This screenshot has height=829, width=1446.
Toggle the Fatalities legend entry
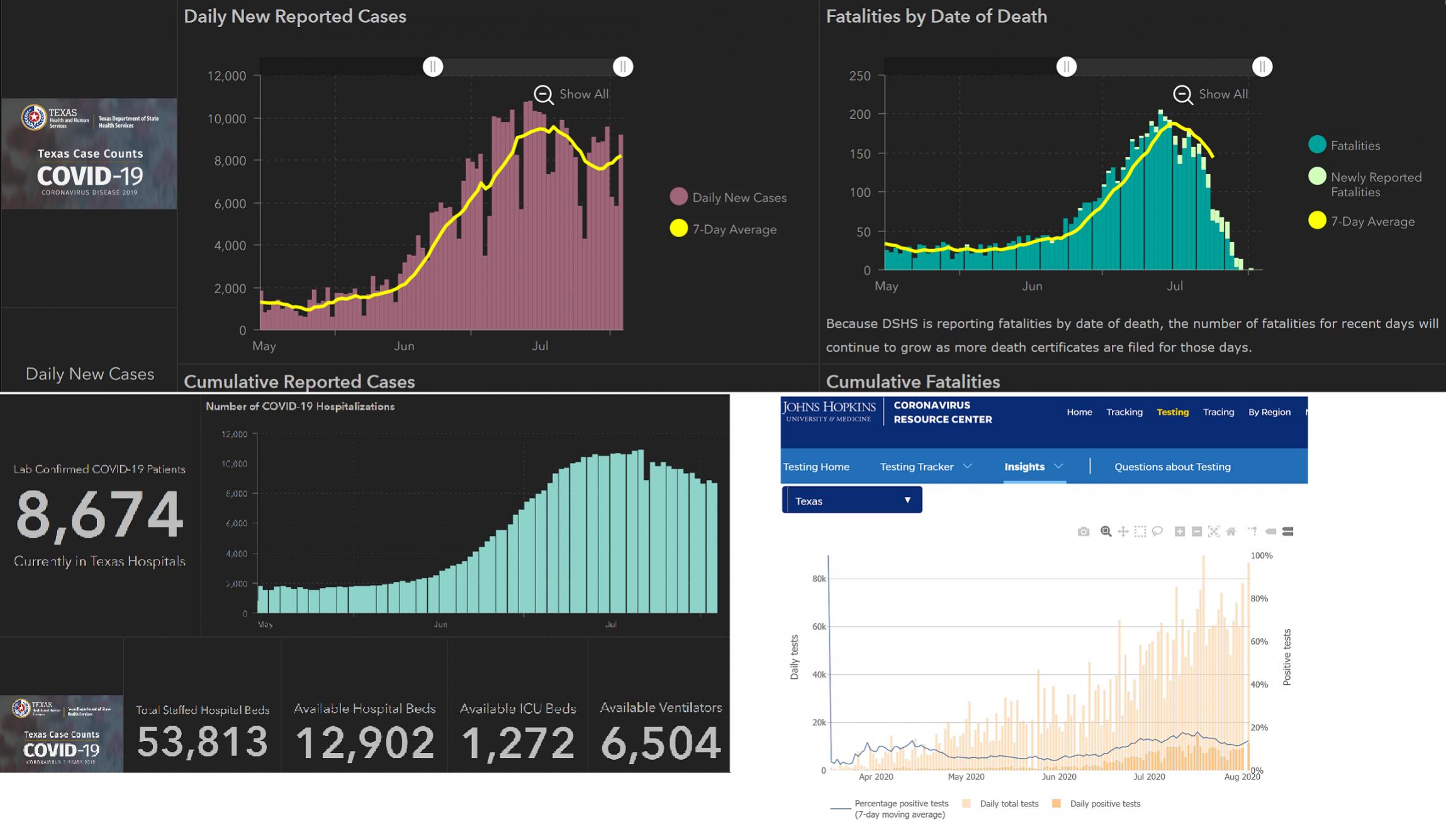[x=1345, y=145]
